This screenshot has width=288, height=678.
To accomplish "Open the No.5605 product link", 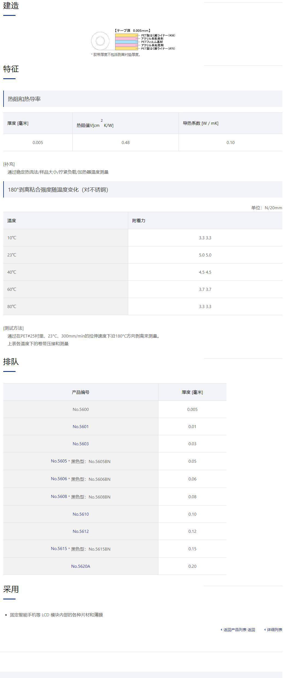I will tap(59, 461).
